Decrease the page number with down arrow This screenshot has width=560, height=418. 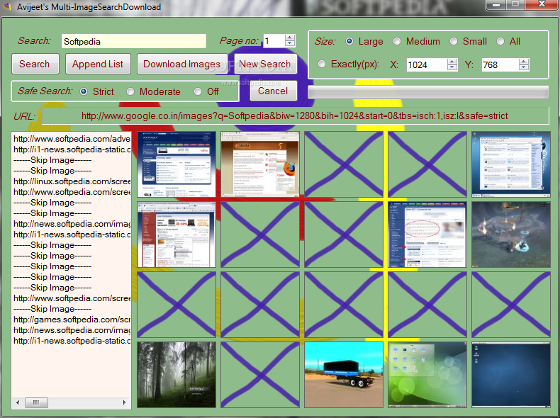[290, 44]
